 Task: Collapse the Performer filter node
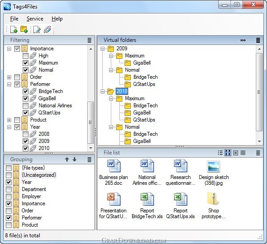pyautogui.click(x=9, y=84)
